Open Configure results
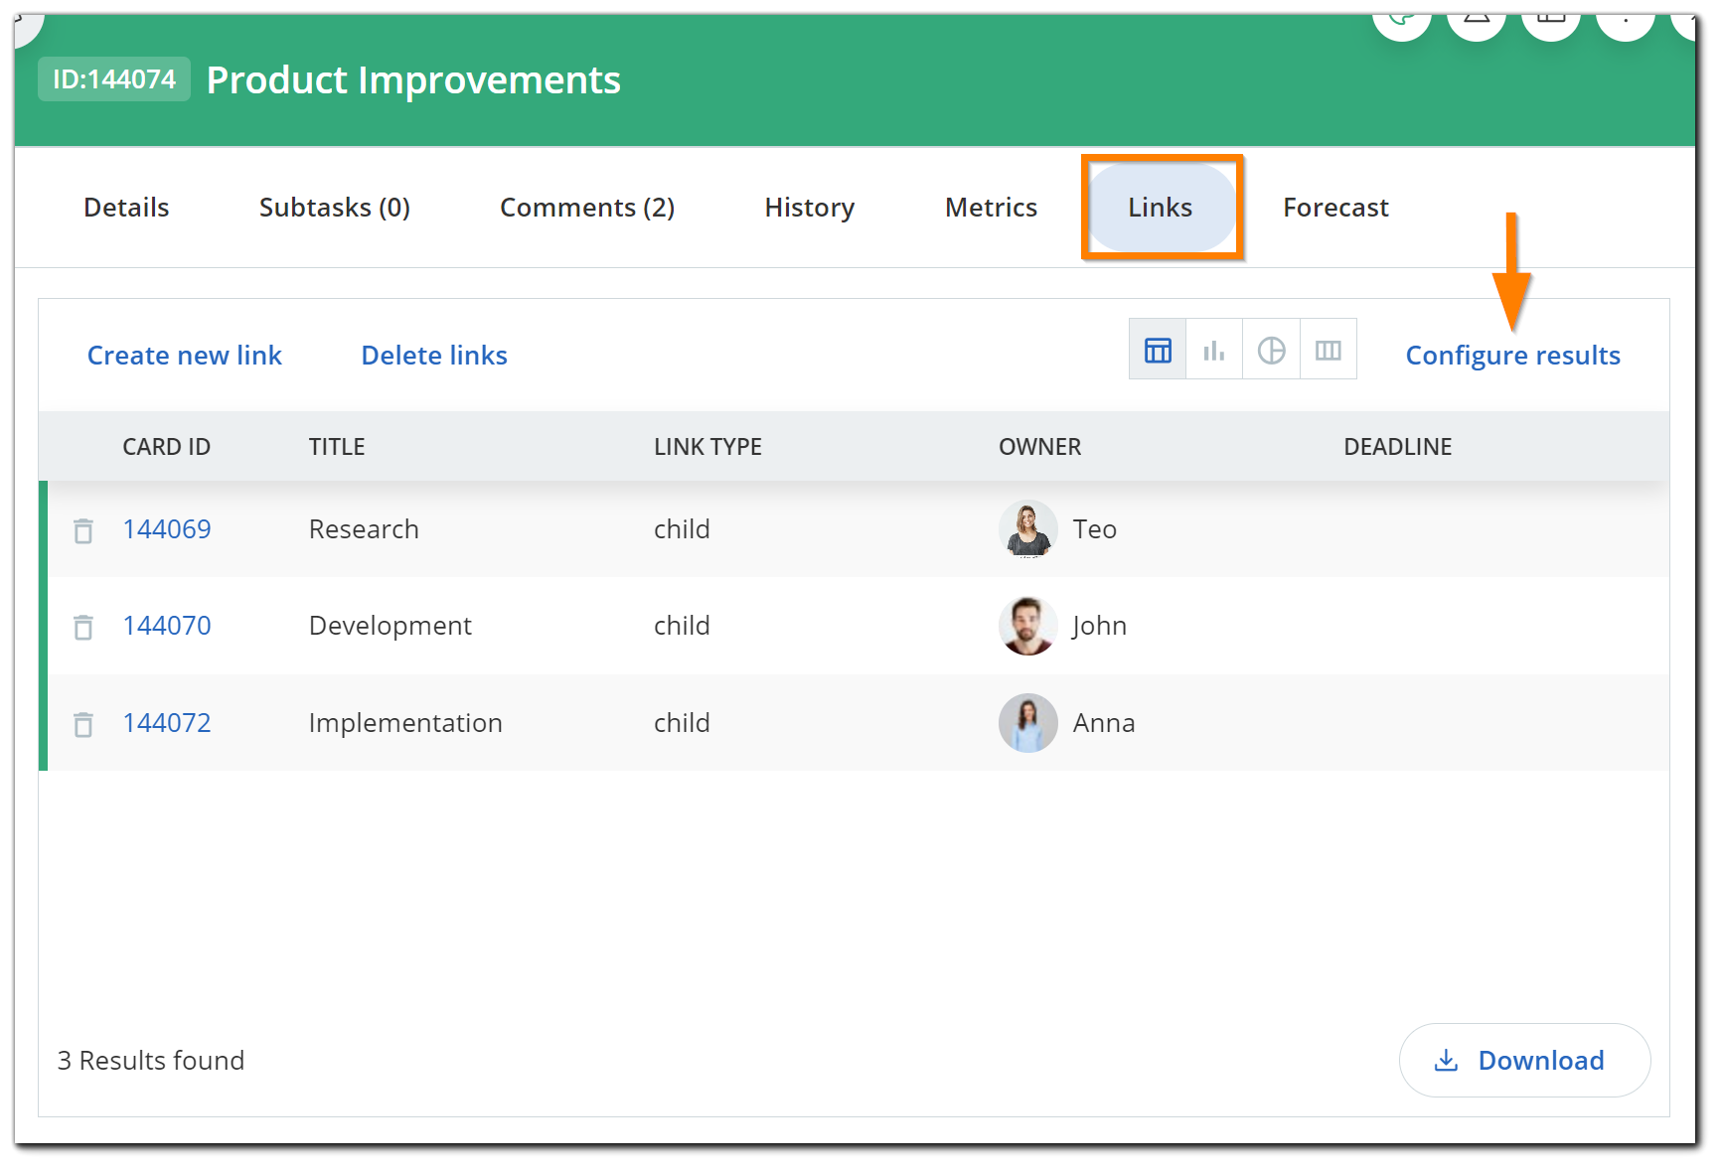 [x=1512, y=355]
